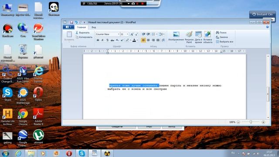Insert a Paint drawing (Рисунок Paint)
The image size is (279, 157).
(x=189, y=37)
